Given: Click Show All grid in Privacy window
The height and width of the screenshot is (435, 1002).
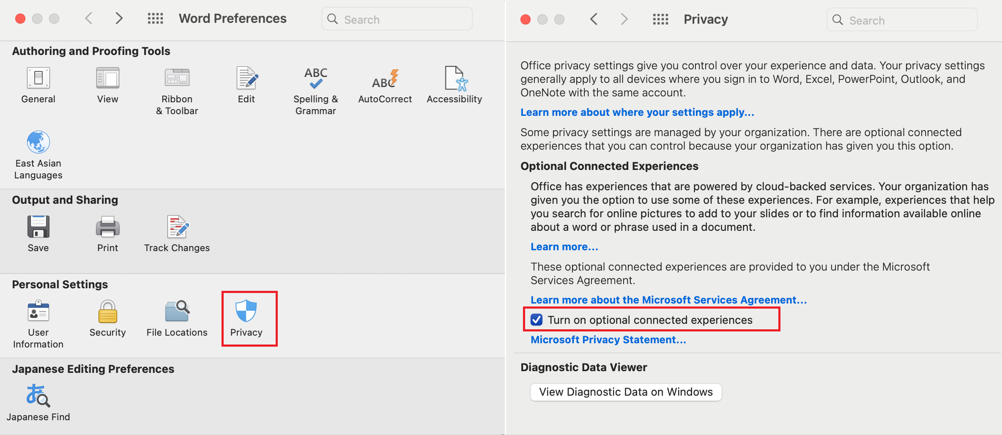Looking at the screenshot, I should pos(660,19).
